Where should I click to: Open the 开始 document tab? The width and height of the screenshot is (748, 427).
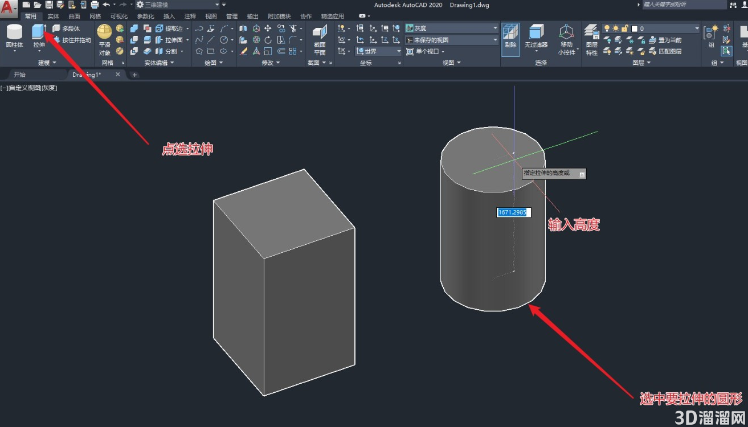click(x=20, y=75)
